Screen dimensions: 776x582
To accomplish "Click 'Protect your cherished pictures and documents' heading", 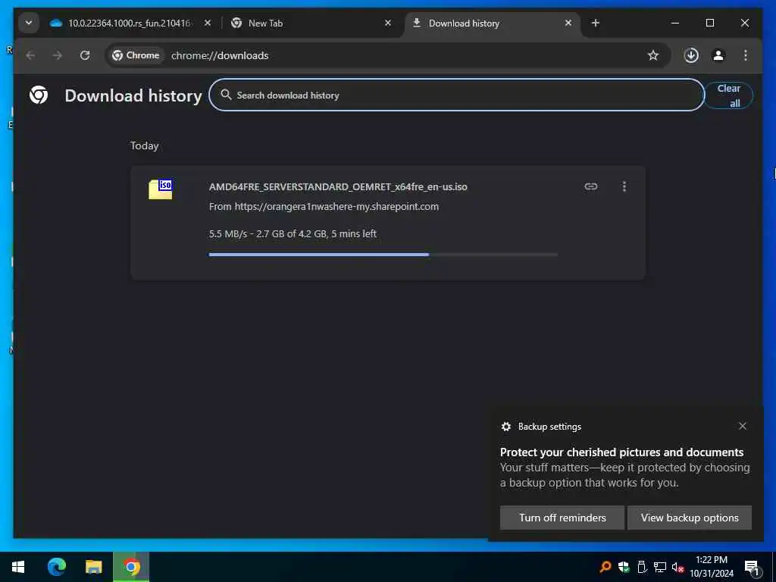I will click(x=621, y=452).
